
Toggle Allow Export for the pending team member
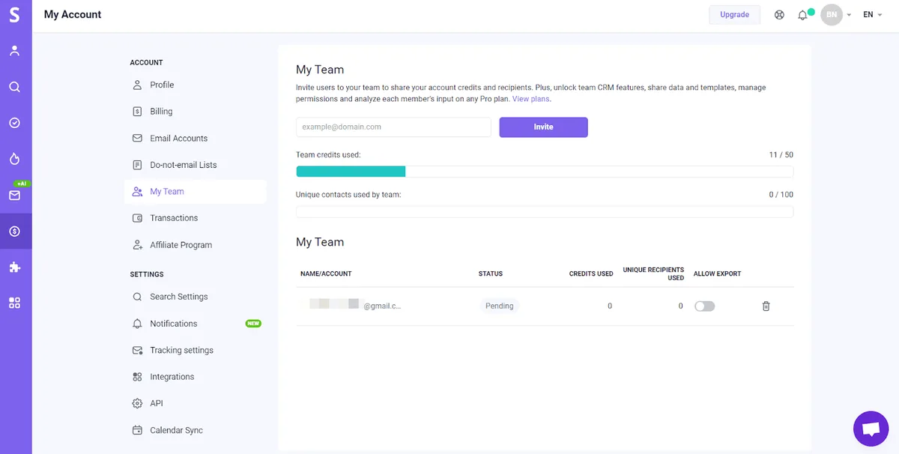click(704, 306)
